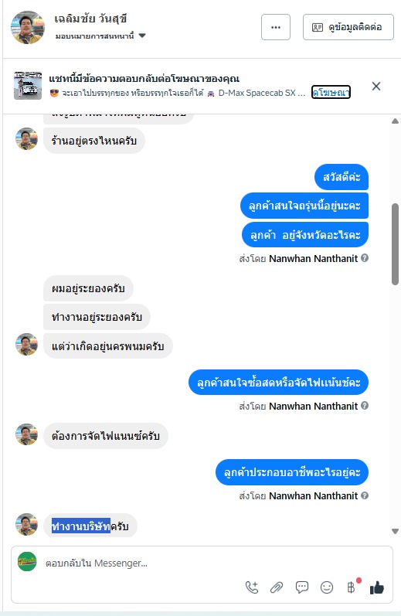Open เฉลิมชัย วันสุขี profile picture in header
401x616 pixels.
pos(28,28)
